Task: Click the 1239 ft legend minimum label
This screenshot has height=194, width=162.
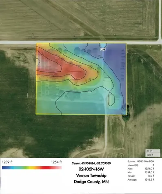Action: pos(7,162)
